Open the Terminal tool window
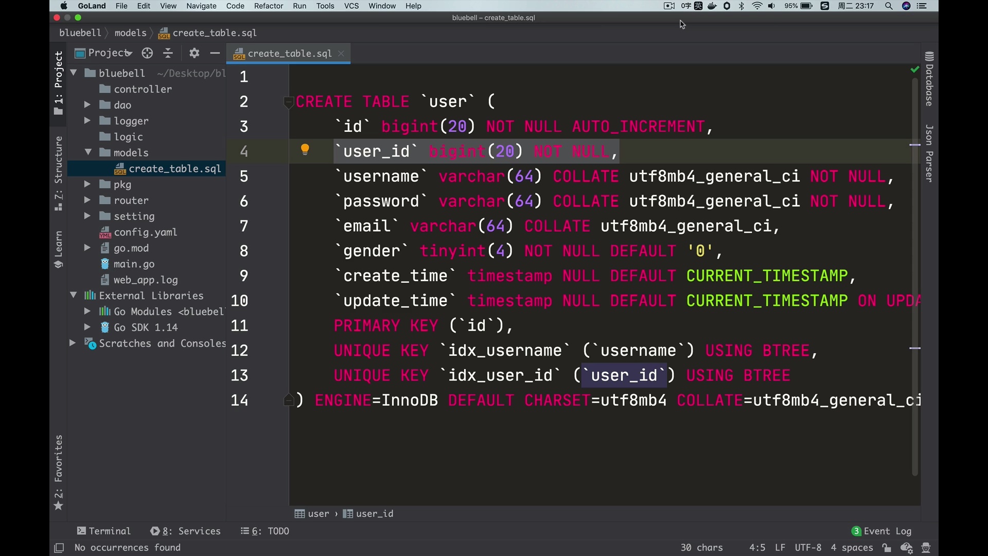Screen dimensions: 988x556 [104, 531]
